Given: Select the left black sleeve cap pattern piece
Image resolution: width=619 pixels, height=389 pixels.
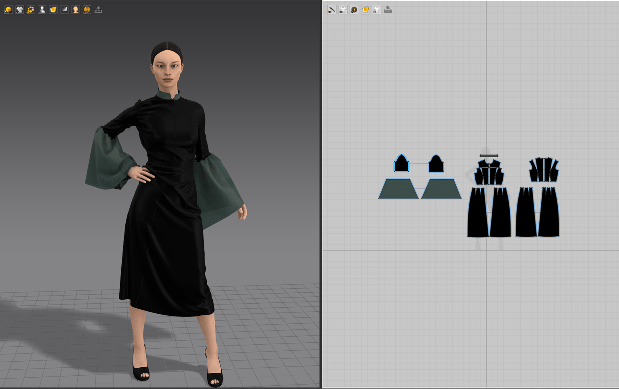Looking at the screenshot, I should (x=401, y=163).
